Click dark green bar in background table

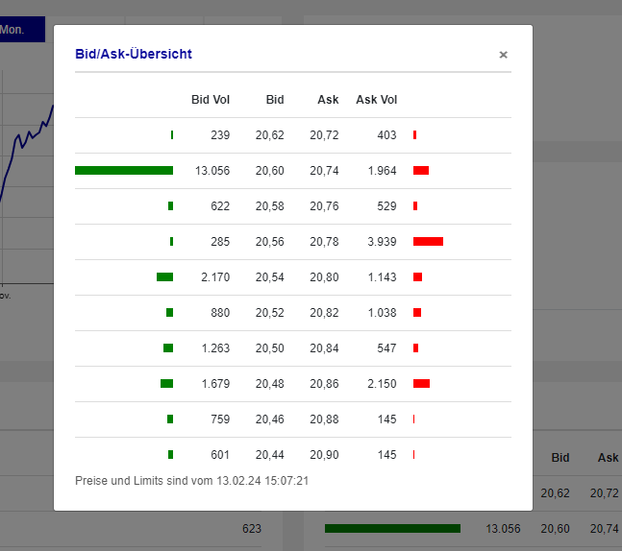click(393, 528)
